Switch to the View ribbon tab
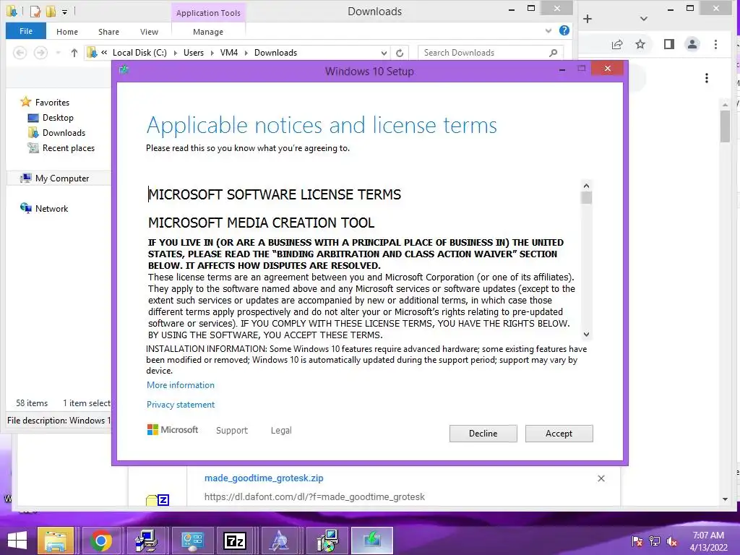 click(149, 32)
